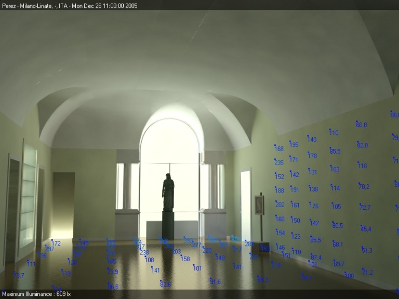Click the 146 wall illuminance point
The width and height of the screenshot is (399, 299).
click(x=281, y=247)
